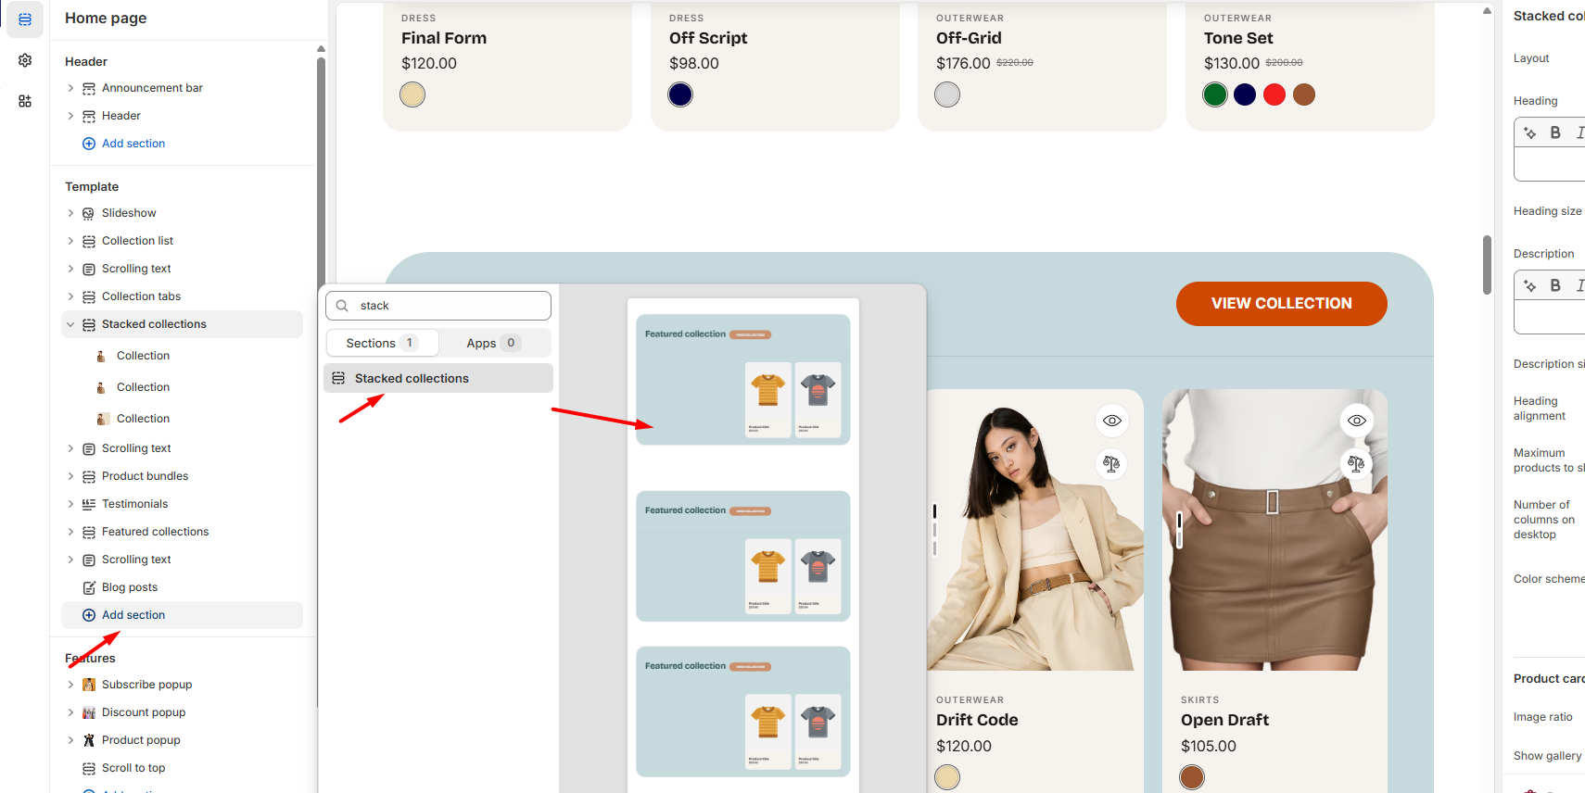This screenshot has height=793, width=1585.
Task: Click the Blog posts section icon
Action: pos(89,587)
